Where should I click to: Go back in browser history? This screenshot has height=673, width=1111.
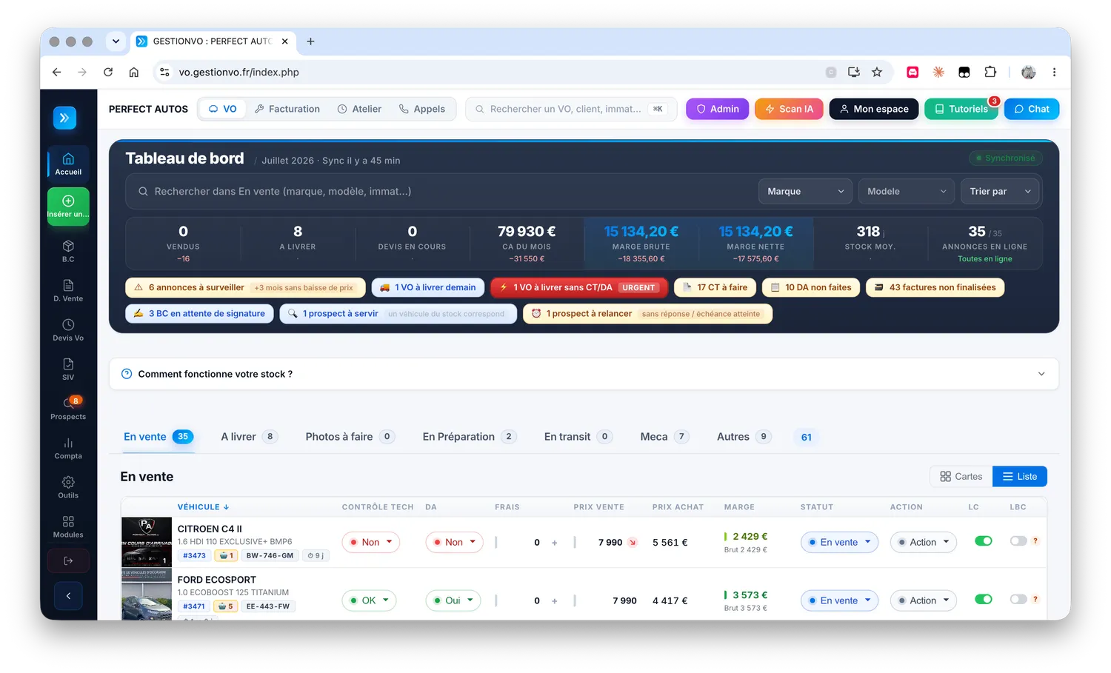tap(57, 72)
